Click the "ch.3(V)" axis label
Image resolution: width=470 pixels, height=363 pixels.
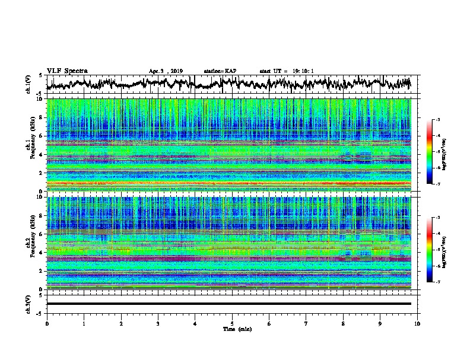28,304
